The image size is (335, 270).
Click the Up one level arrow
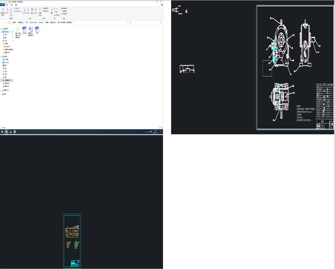8,22
